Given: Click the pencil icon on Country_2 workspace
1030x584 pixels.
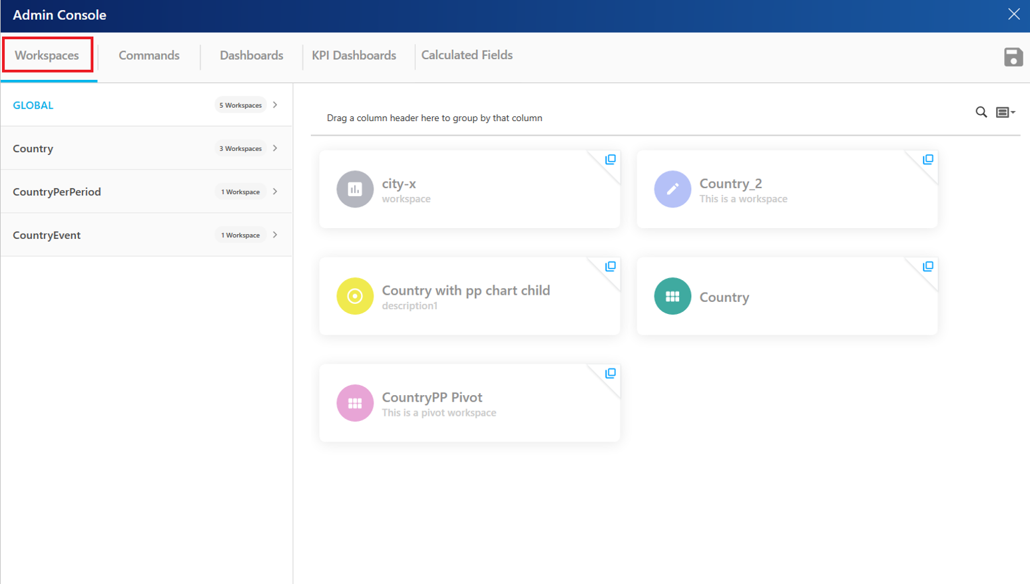Looking at the screenshot, I should coord(672,189).
